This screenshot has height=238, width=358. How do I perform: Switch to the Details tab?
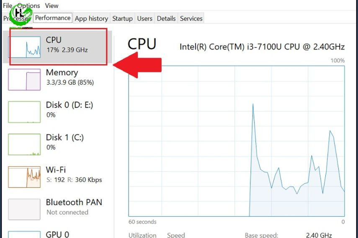pyautogui.click(x=166, y=18)
